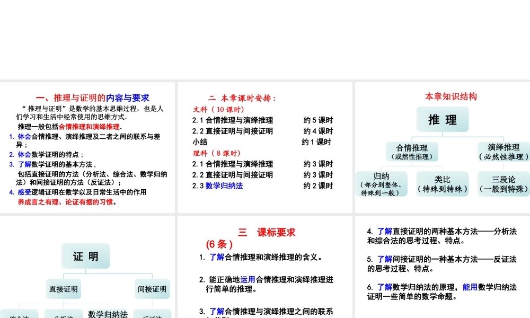Select the 推理 box in the diagram
Screen dimensions: 530x318
point(443,119)
